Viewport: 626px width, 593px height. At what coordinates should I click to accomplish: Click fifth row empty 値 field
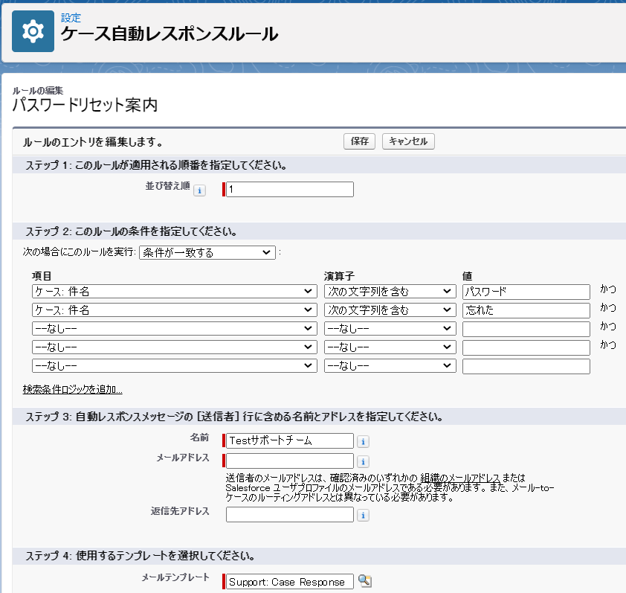click(x=526, y=366)
